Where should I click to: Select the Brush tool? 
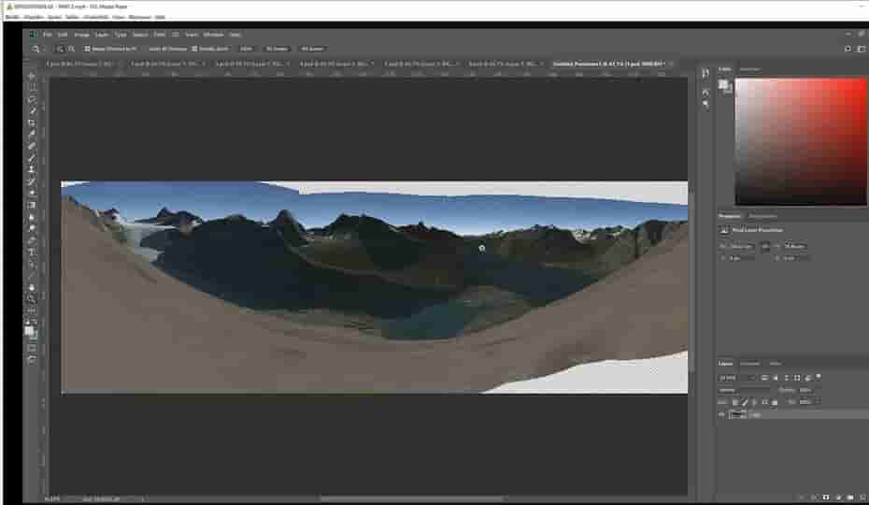pos(32,158)
